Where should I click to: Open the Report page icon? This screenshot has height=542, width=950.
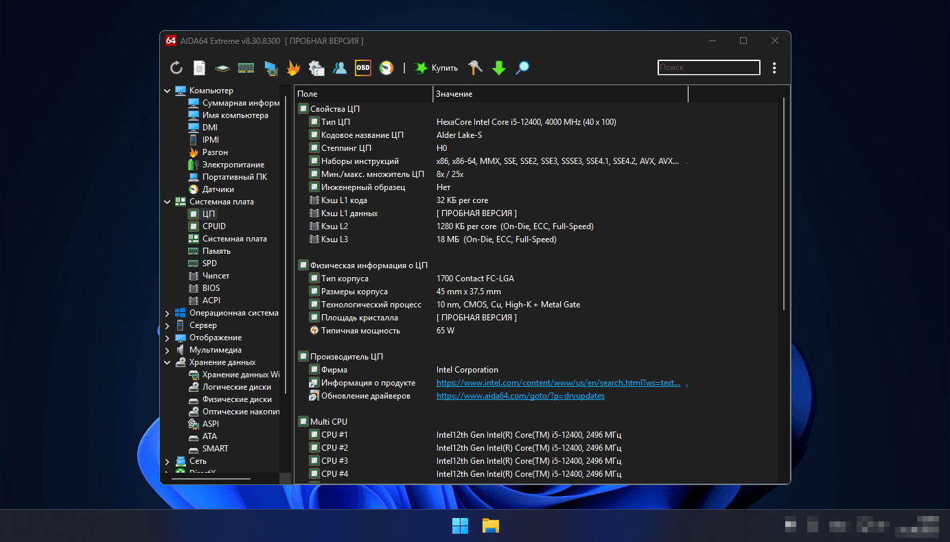199,67
